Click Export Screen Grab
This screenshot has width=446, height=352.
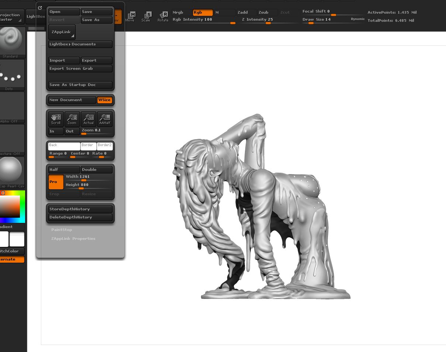(80, 69)
